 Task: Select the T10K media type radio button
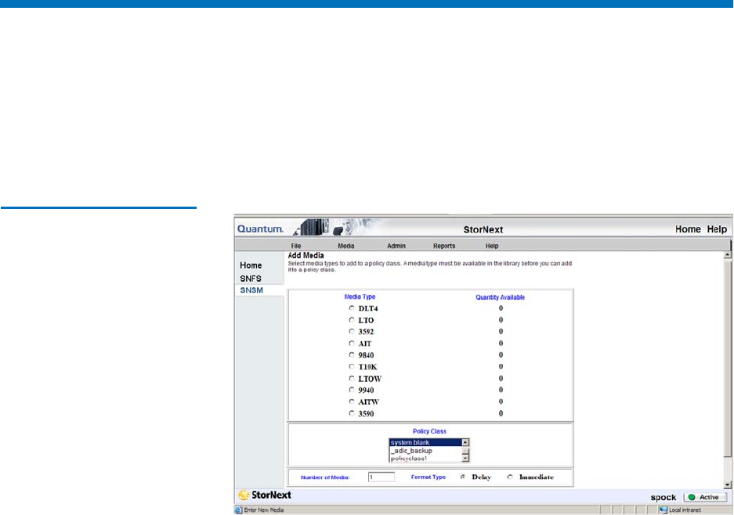pyautogui.click(x=352, y=366)
